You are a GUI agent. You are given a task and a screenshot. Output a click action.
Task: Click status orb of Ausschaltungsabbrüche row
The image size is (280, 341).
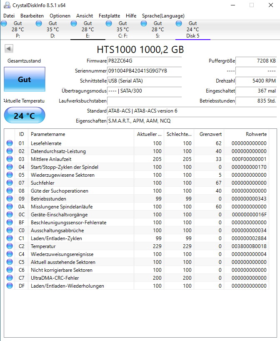point(10,230)
